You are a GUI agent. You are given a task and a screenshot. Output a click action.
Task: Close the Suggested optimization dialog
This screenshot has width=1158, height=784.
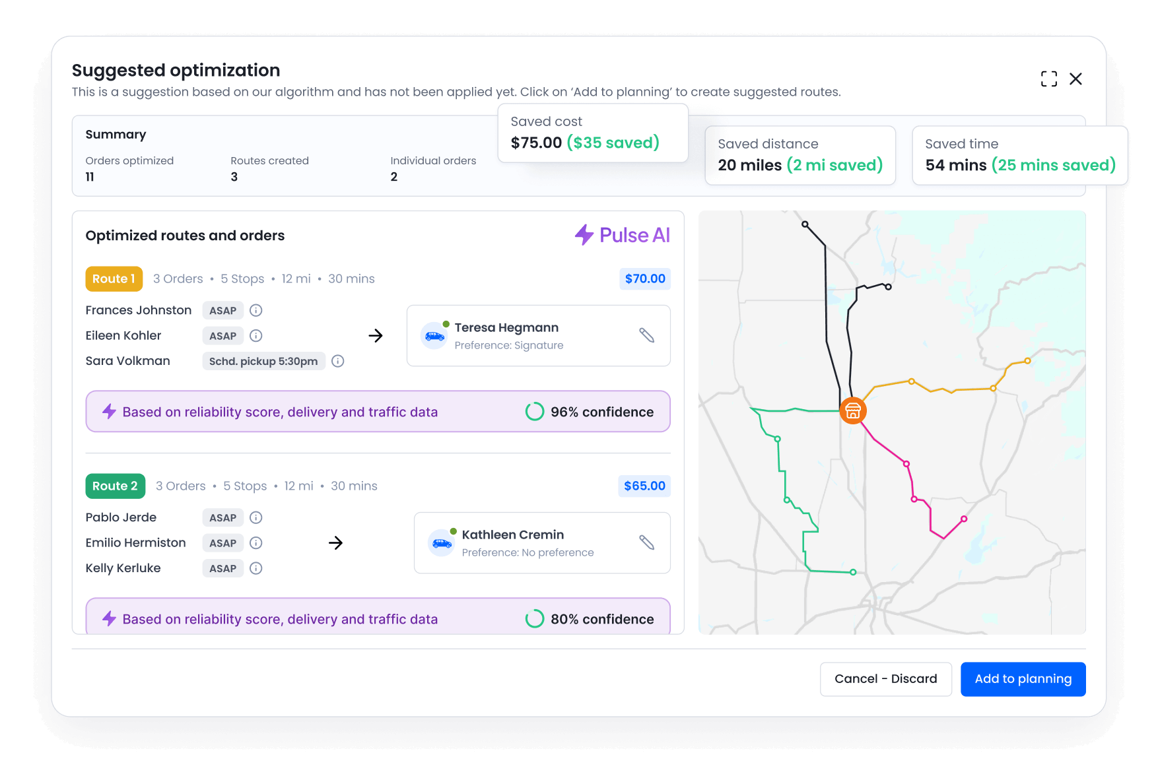(1076, 79)
